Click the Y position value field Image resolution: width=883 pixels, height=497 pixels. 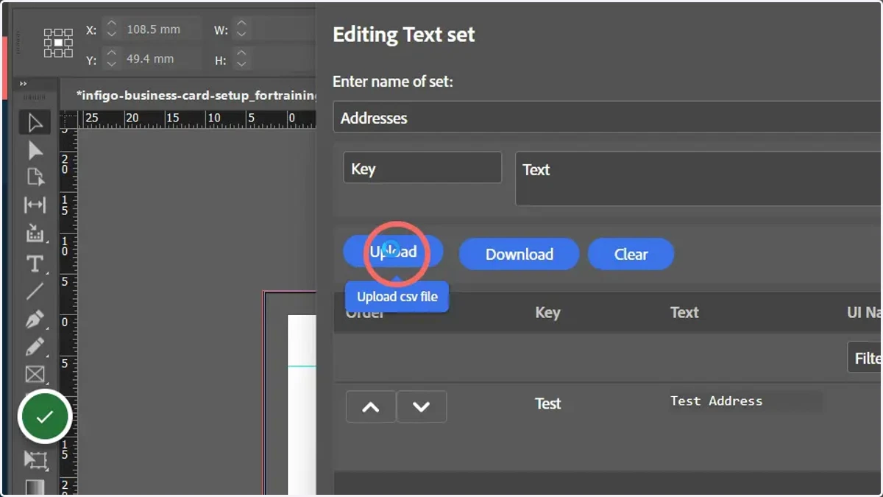point(161,58)
